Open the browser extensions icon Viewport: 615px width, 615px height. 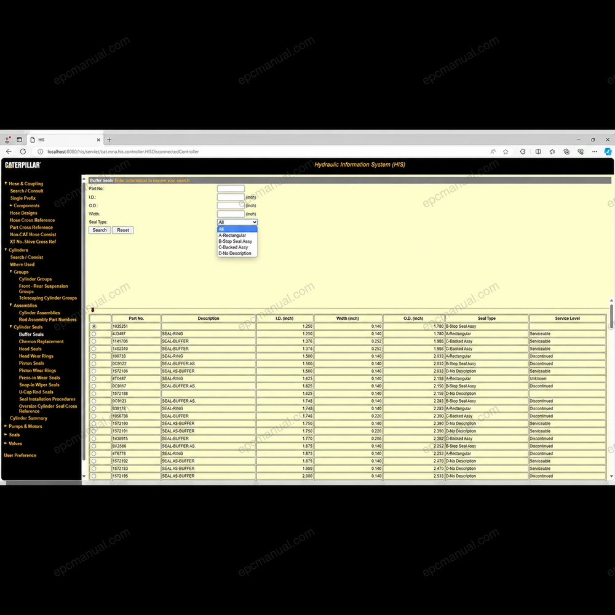[523, 151]
